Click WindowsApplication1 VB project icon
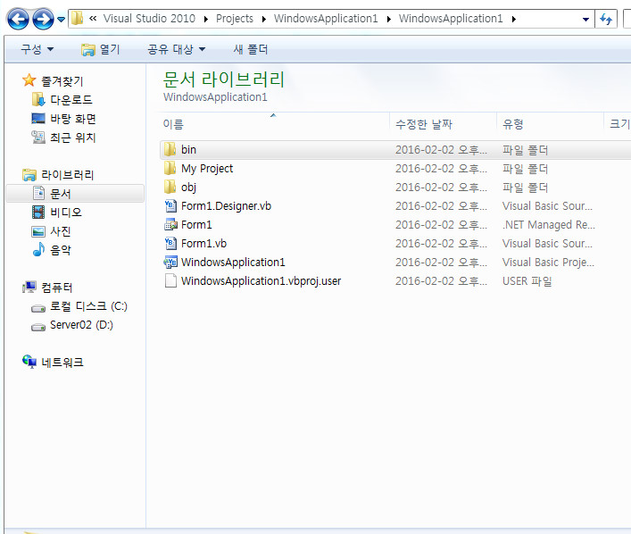Image resolution: width=631 pixels, height=534 pixels. point(170,262)
